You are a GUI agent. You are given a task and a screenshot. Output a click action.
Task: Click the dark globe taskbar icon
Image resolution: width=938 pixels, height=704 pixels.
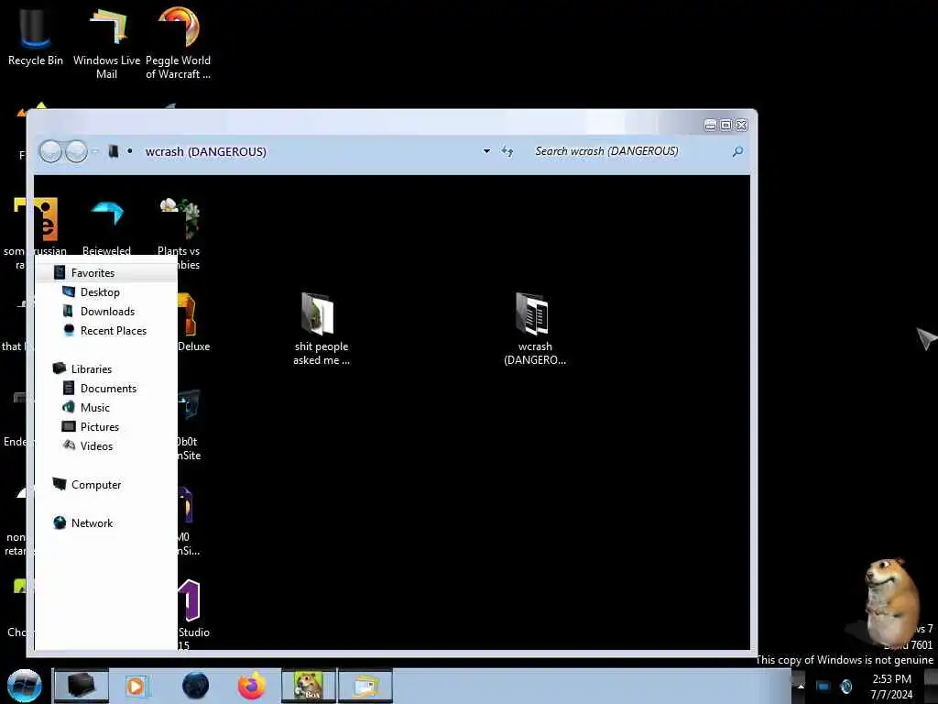(195, 686)
